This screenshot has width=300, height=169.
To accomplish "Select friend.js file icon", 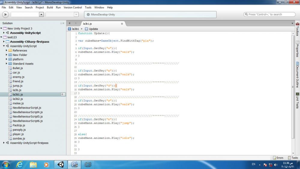I will [10, 81].
